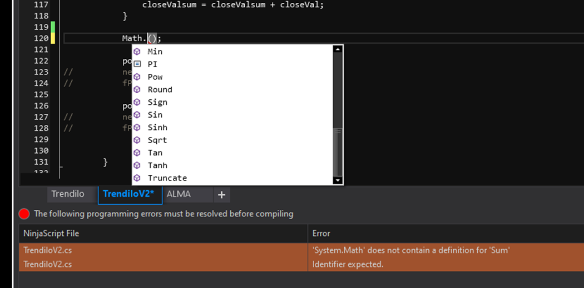Image resolution: width=584 pixels, height=288 pixels.
Task: Click the red error indicator circle
Action: coord(24,214)
